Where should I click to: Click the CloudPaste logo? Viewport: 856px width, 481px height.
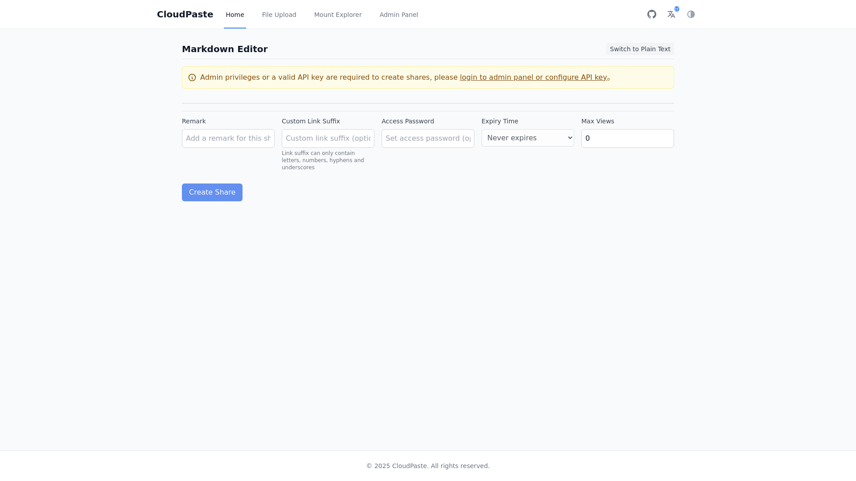pos(185,14)
